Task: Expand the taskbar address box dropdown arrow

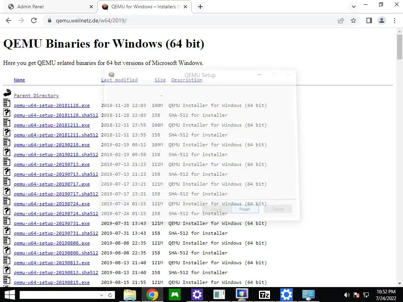Action: coord(102,295)
